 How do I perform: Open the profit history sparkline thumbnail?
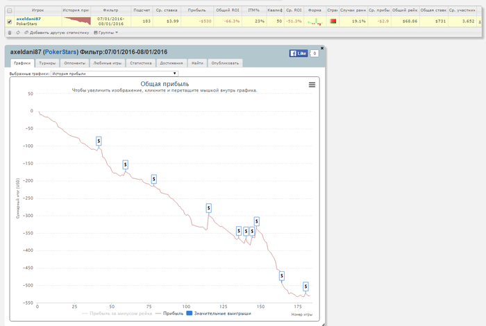click(77, 21)
